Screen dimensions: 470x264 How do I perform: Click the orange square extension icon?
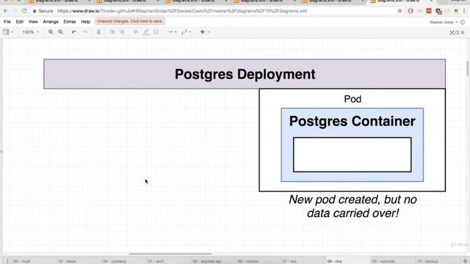point(429,11)
